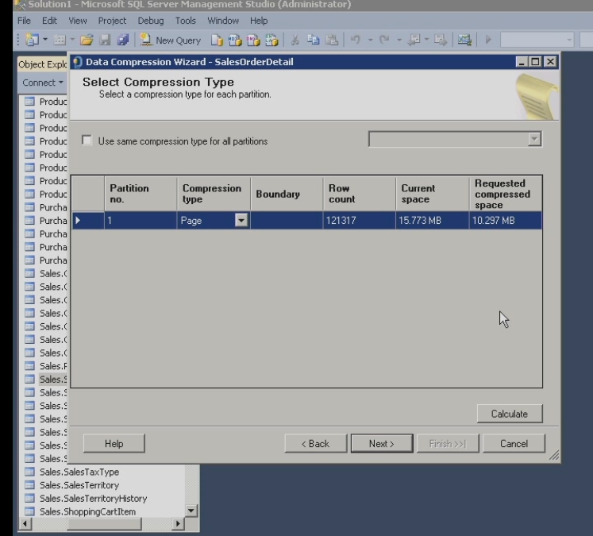Click the Sales.SalesTerritoryHistory table icon
The width and height of the screenshot is (593, 536).
click(29, 498)
